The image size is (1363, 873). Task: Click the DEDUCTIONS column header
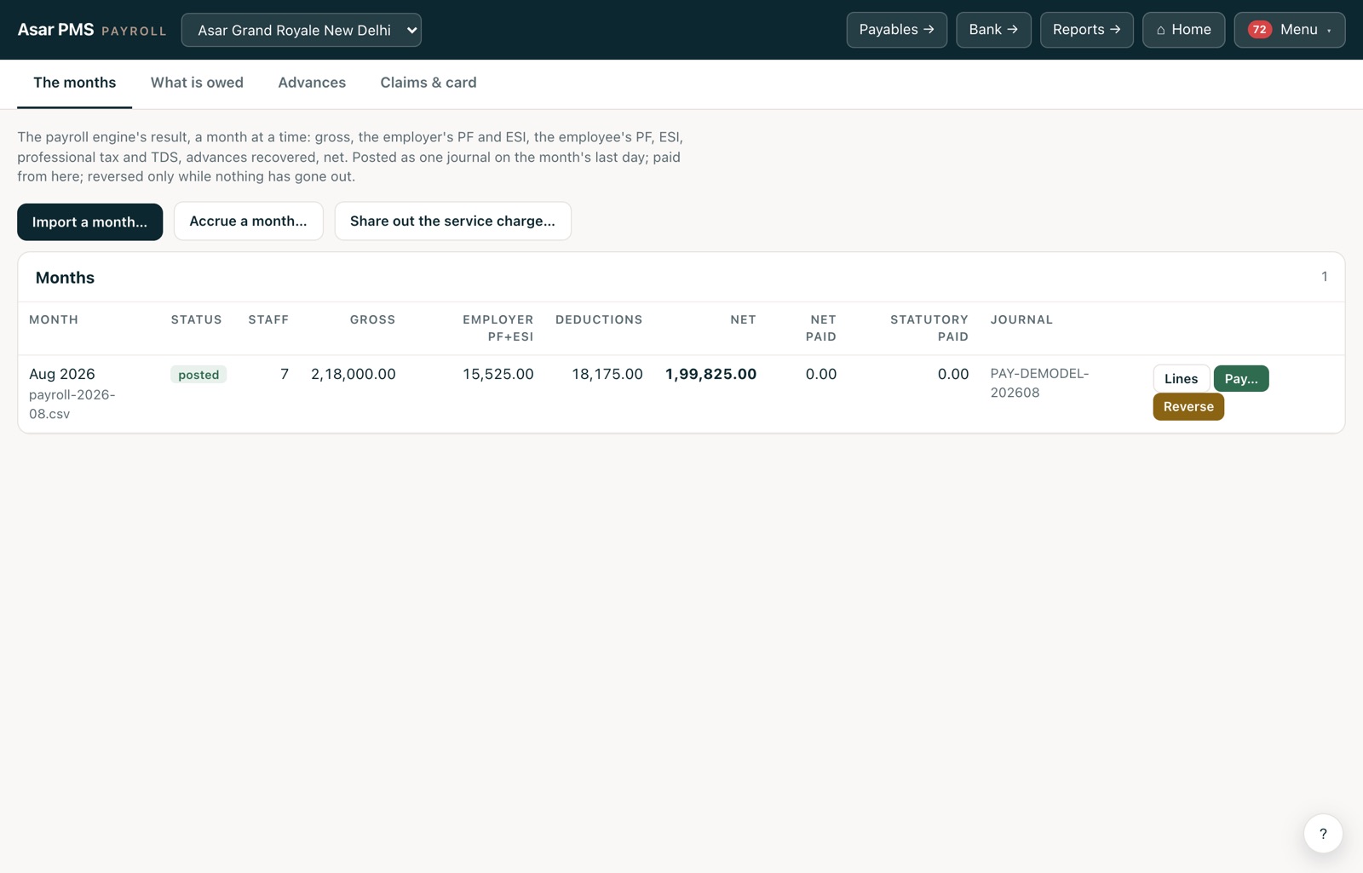click(599, 319)
